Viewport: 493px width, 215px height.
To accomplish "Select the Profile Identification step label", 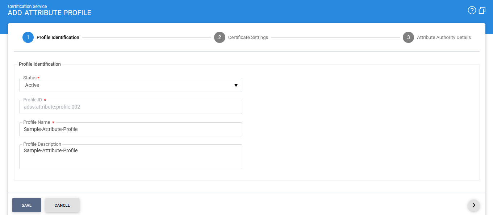I will 58,38.
